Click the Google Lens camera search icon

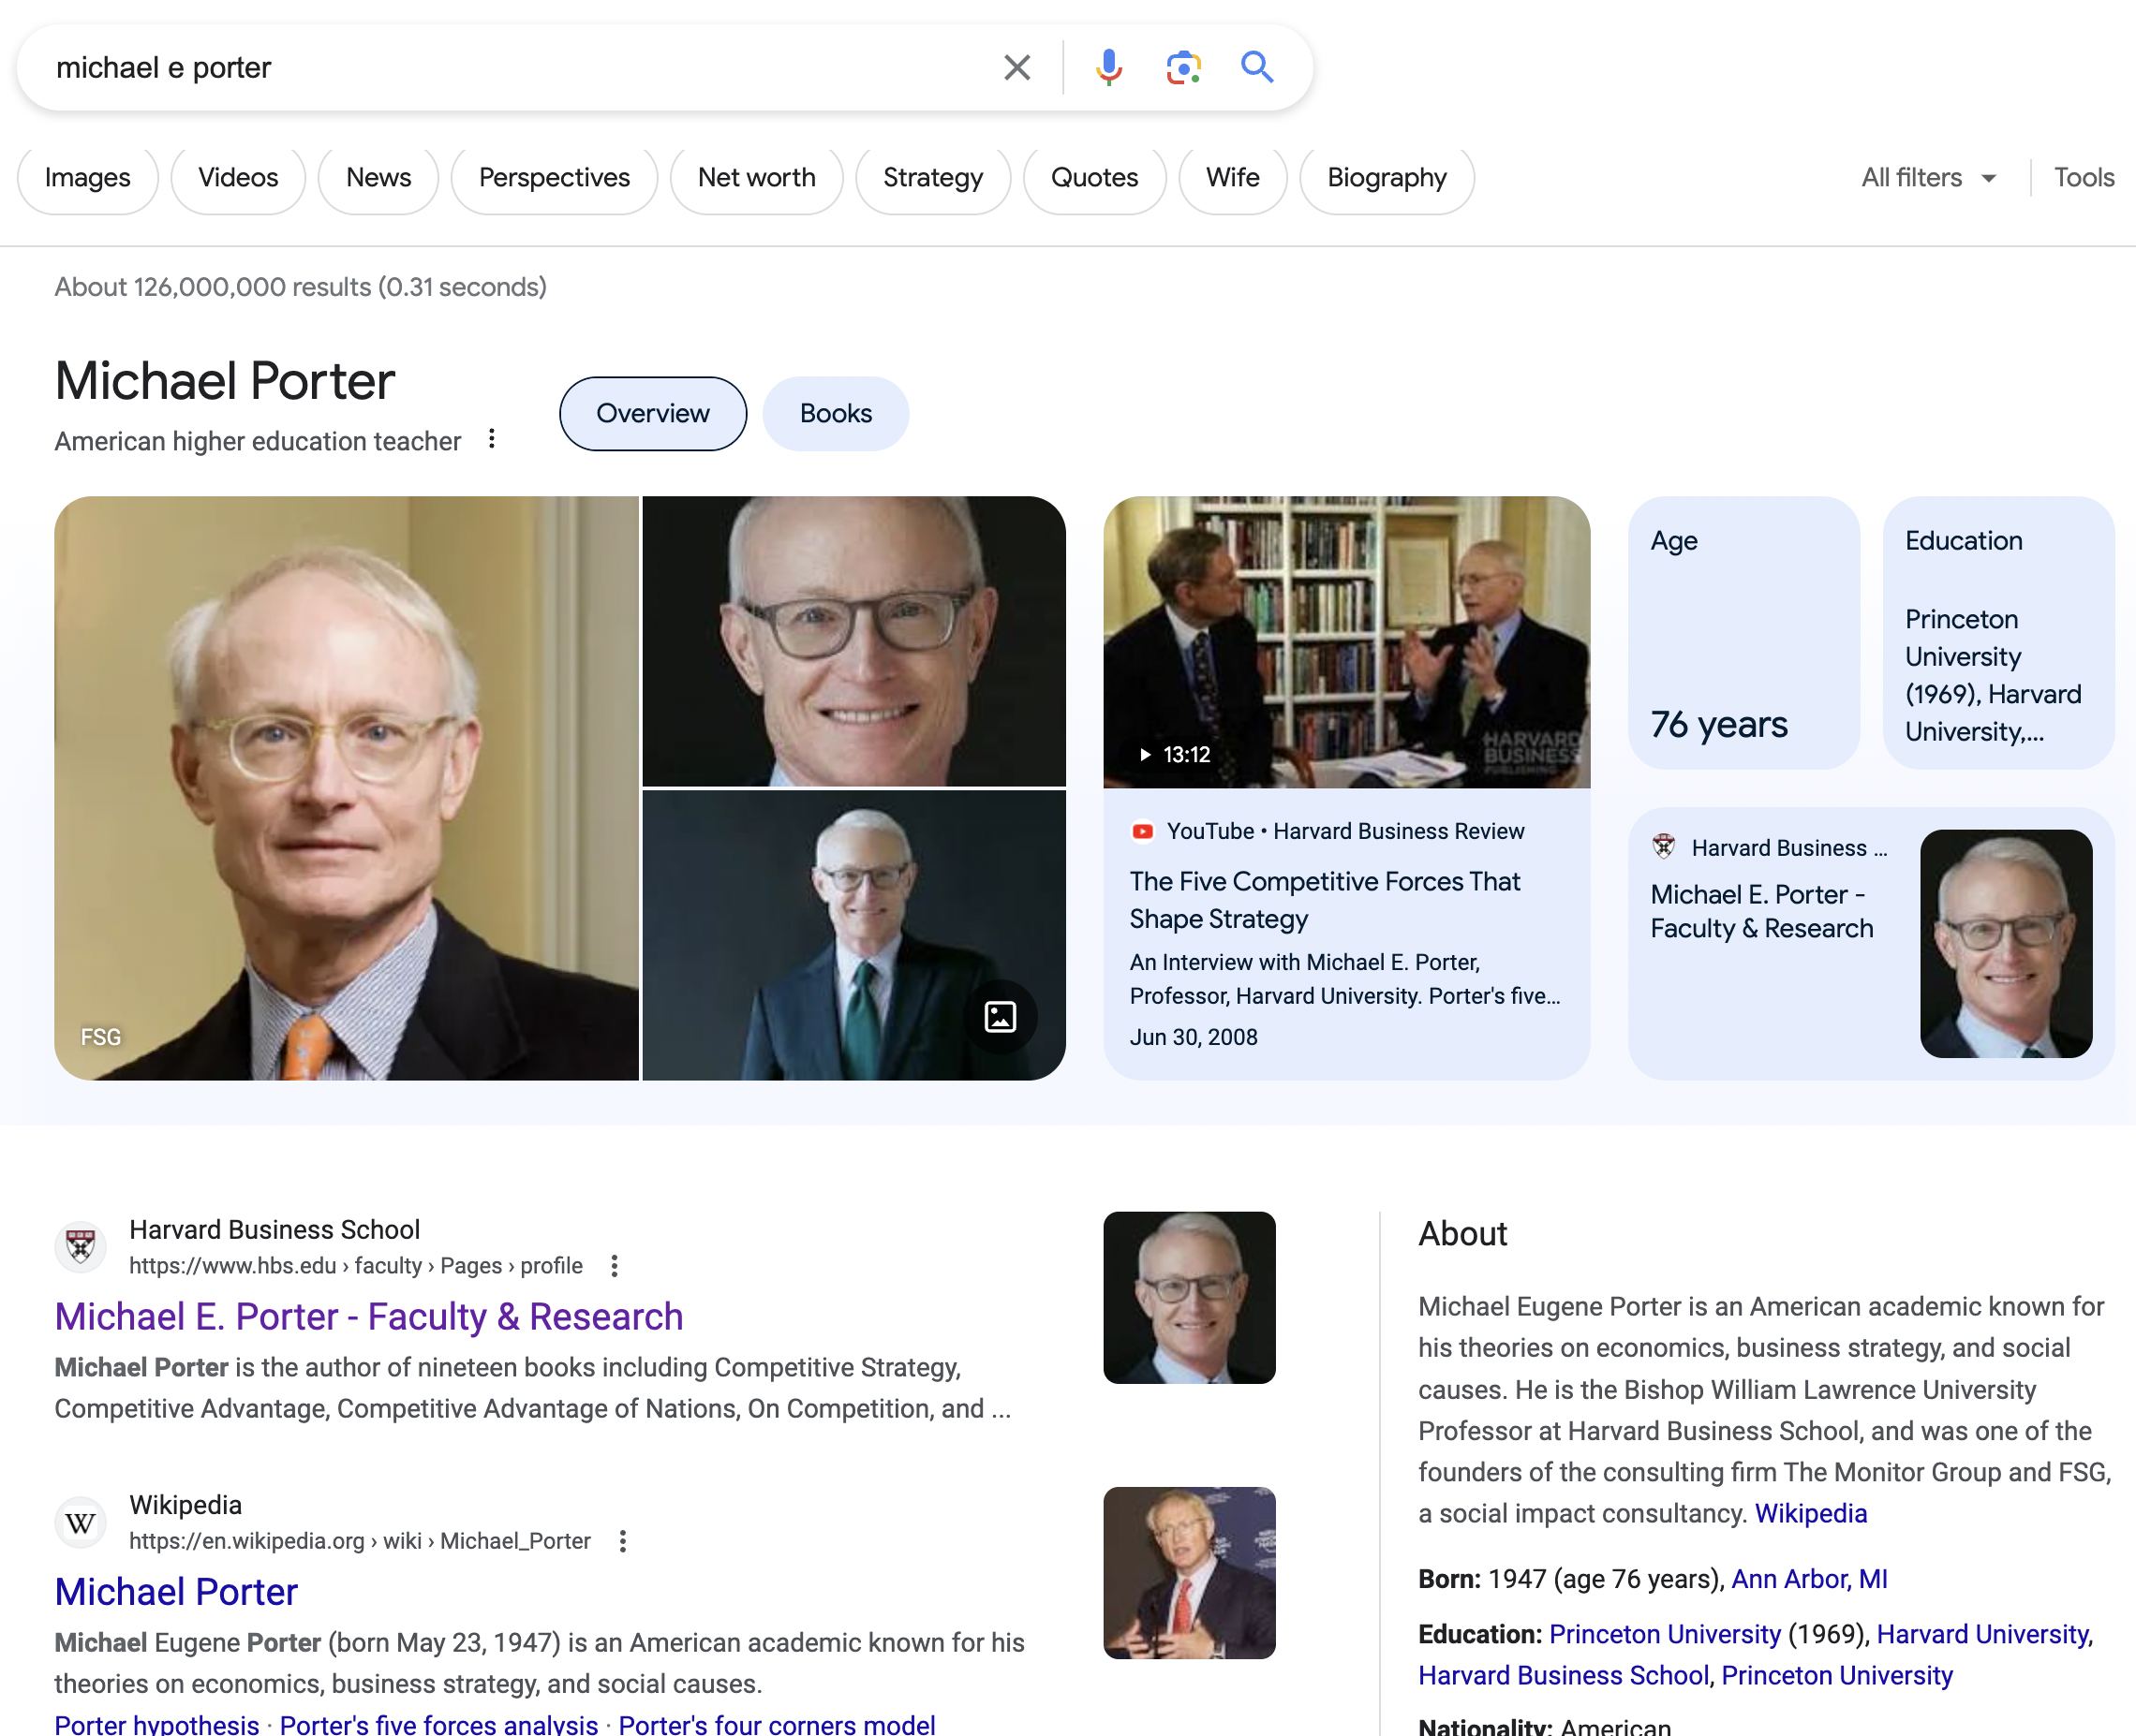click(1182, 67)
